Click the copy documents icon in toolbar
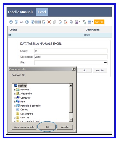Image resolution: width=119 pixels, height=141 pixels. [55, 22]
